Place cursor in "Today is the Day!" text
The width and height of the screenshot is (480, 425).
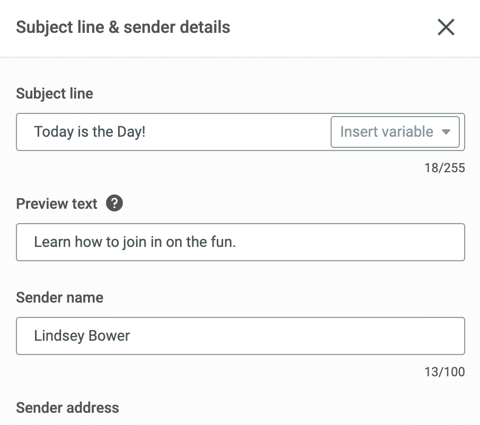pos(90,132)
